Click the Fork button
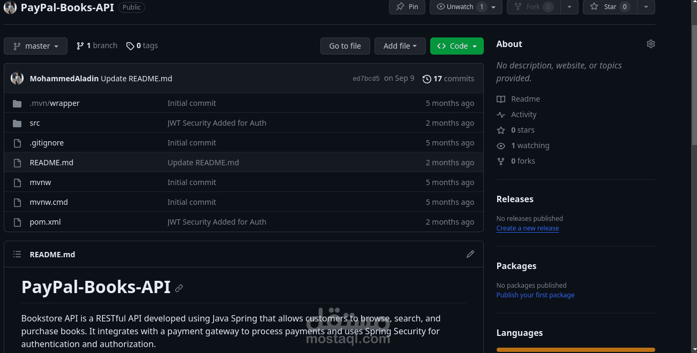Image resolution: width=697 pixels, height=353 pixels. [534, 7]
